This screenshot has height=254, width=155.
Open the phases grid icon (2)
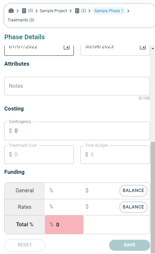(77, 11)
